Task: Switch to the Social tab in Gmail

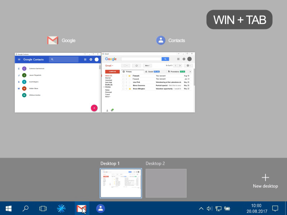Action: [152, 72]
